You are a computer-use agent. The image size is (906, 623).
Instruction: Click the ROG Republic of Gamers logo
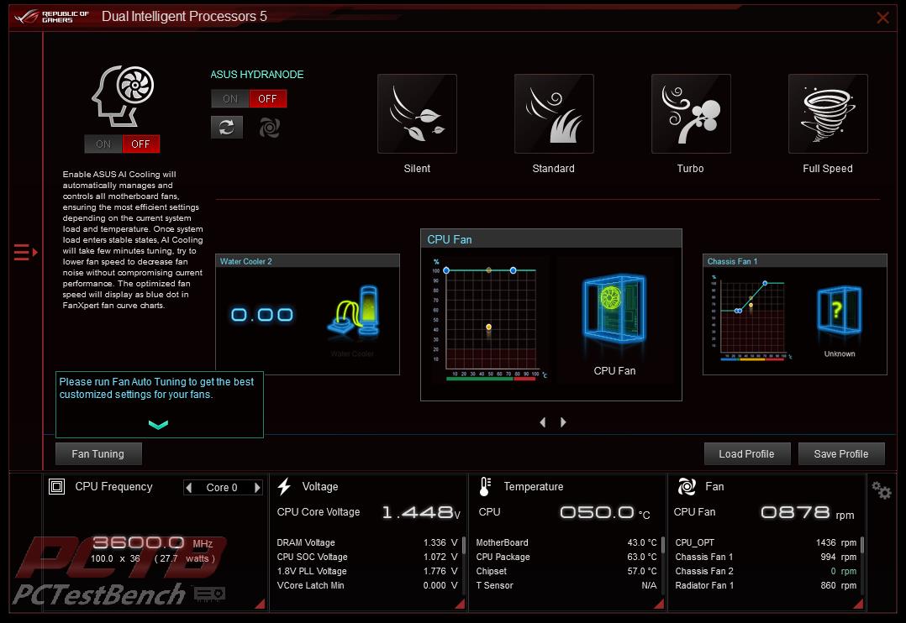[x=52, y=16]
